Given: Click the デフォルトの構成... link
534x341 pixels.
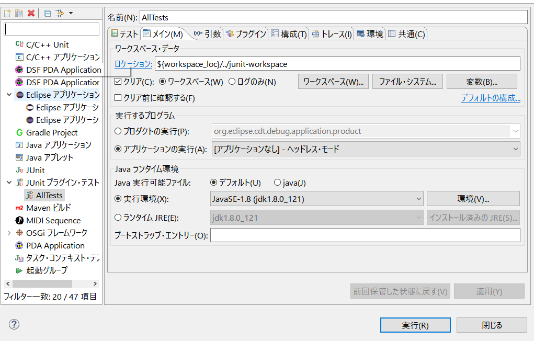Looking at the screenshot, I should (491, 98).
